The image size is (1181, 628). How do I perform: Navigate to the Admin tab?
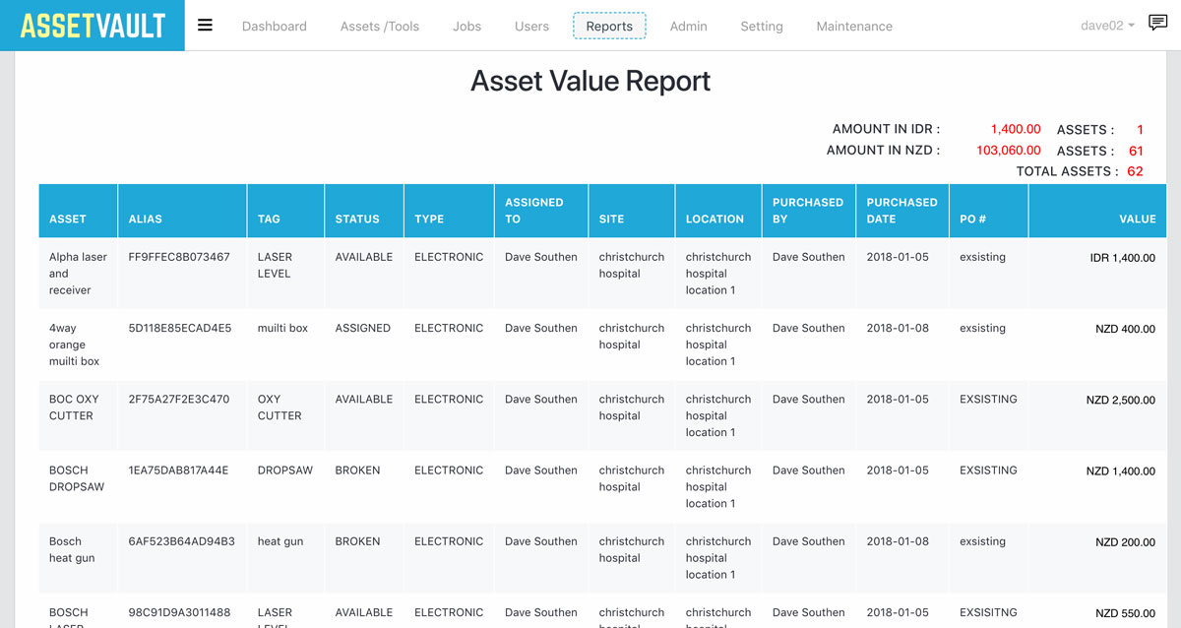click(688, 27)
